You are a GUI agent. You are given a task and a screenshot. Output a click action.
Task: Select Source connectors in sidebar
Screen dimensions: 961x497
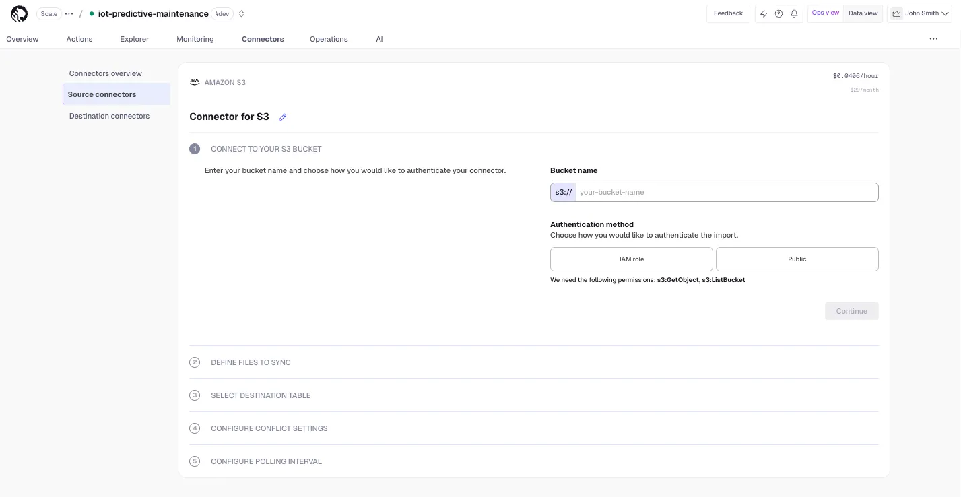pos(117,94)
